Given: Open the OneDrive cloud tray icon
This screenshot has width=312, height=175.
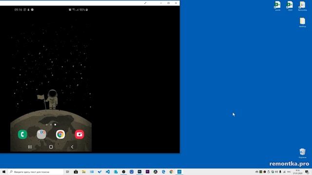Looking at the screenshot, I should (x=257, y=172).
